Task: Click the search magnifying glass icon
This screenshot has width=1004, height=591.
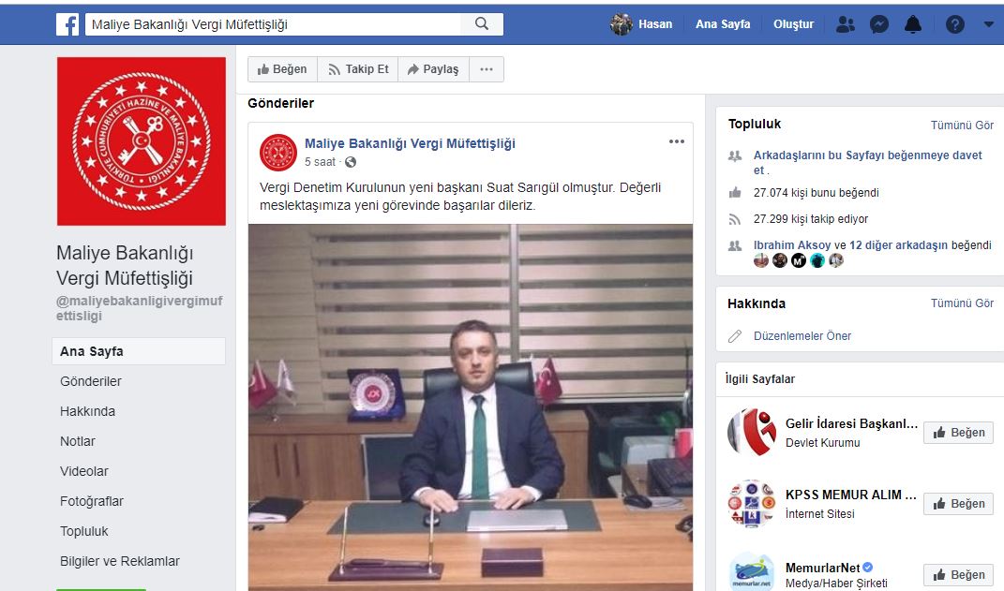Action: [482, 23]
